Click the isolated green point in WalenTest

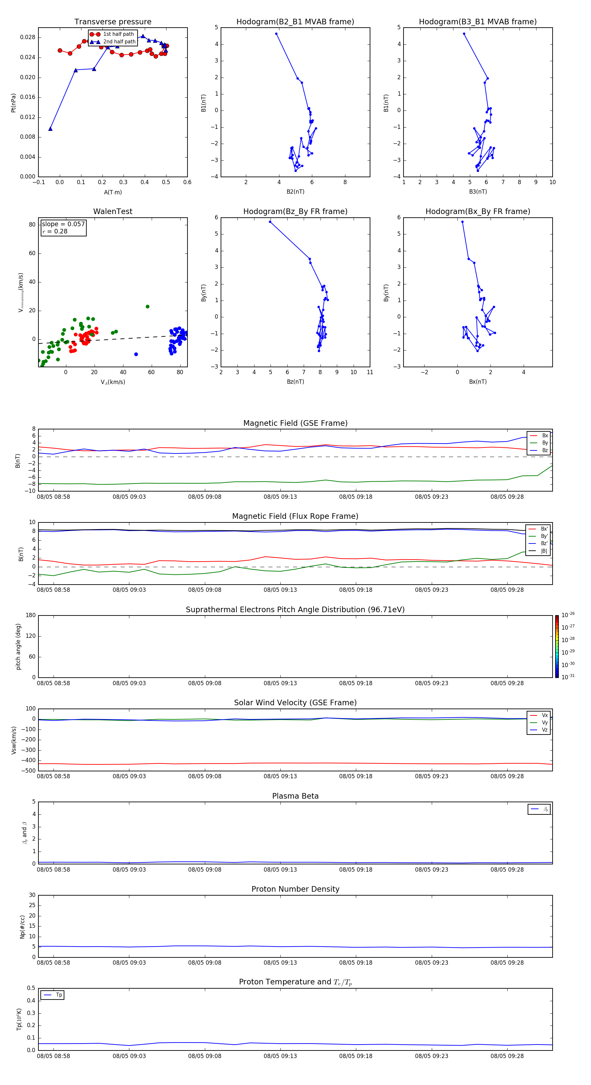click(x=147, y=307)
